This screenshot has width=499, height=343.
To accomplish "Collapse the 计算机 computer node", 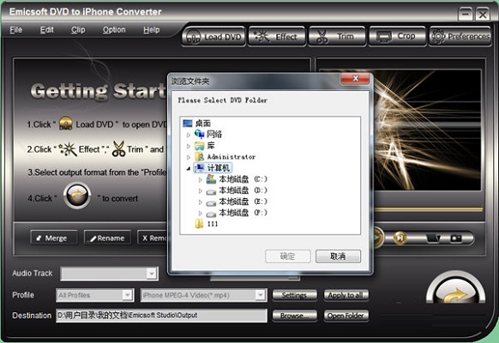I will pyautogui.click(x=189, y=168).
